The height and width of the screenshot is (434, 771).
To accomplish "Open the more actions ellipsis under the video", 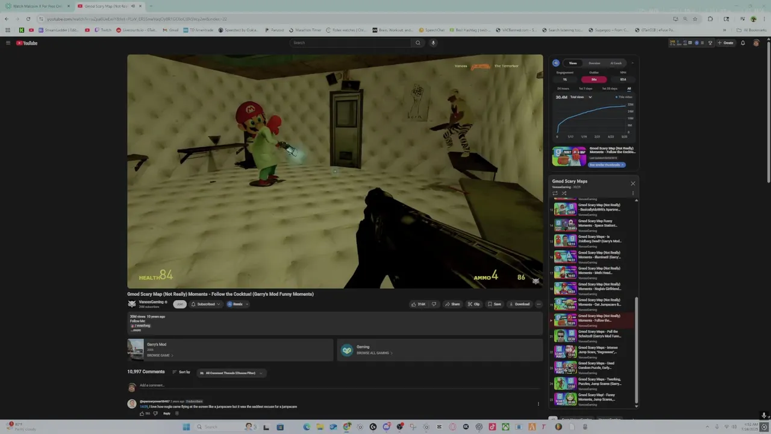I will click(538, 304).
